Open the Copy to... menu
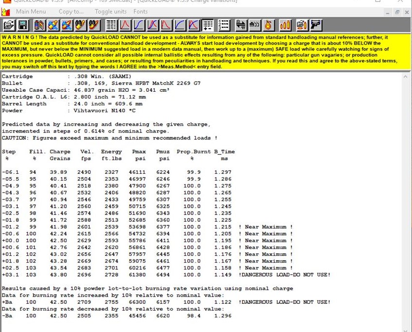 [x=71, y=12]
